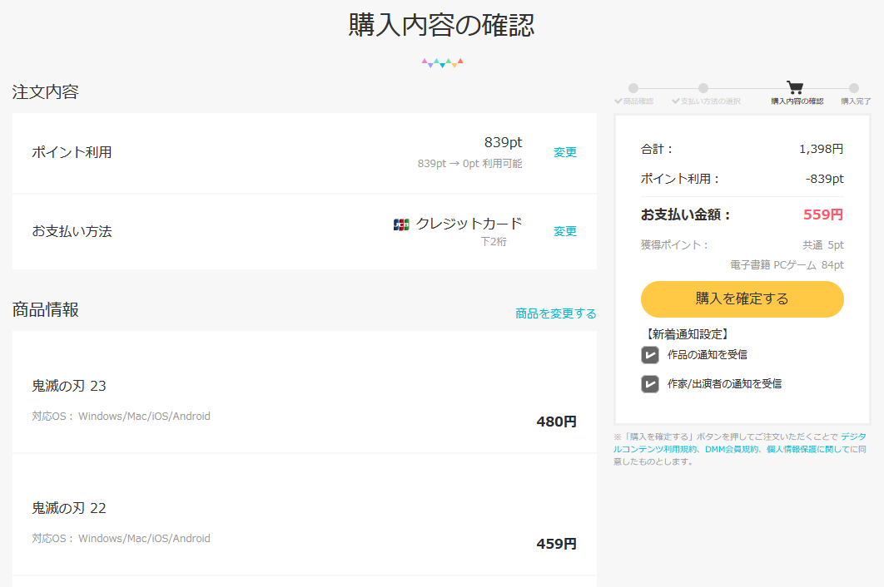Click 839pt → 0pt 利用可能 text

point(469,164)
